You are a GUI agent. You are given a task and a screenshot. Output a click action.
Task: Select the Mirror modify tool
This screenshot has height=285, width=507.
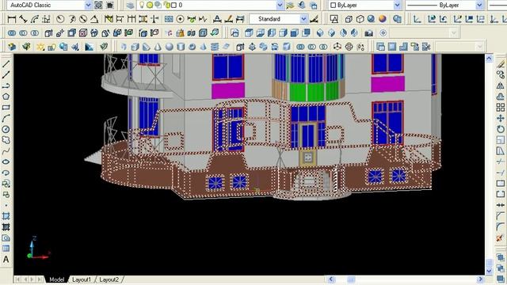[x=501, y=85]
